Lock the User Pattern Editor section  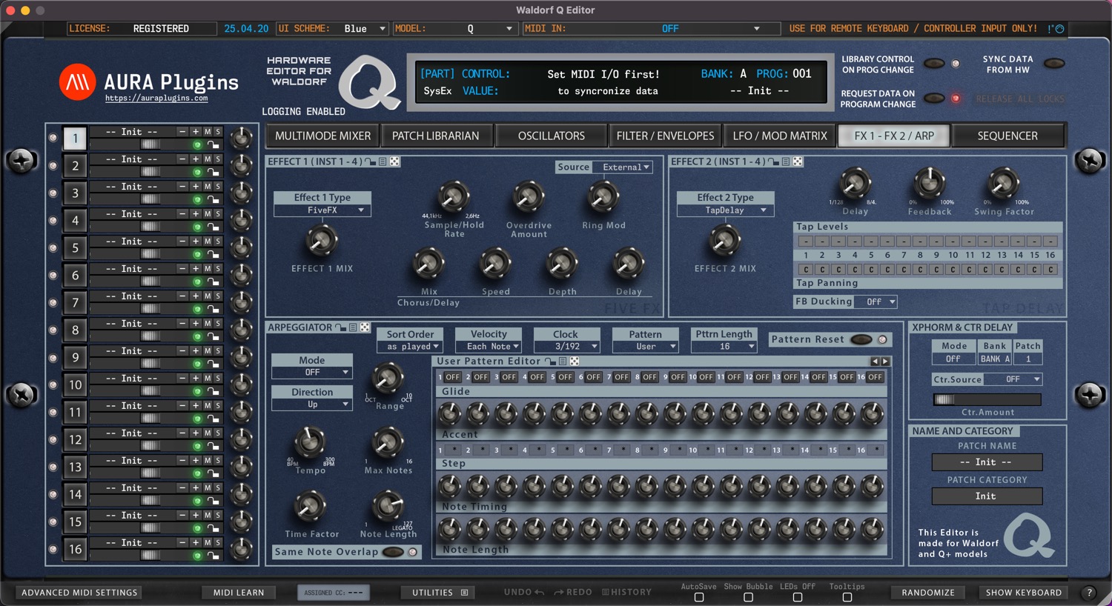pos(550,362)
